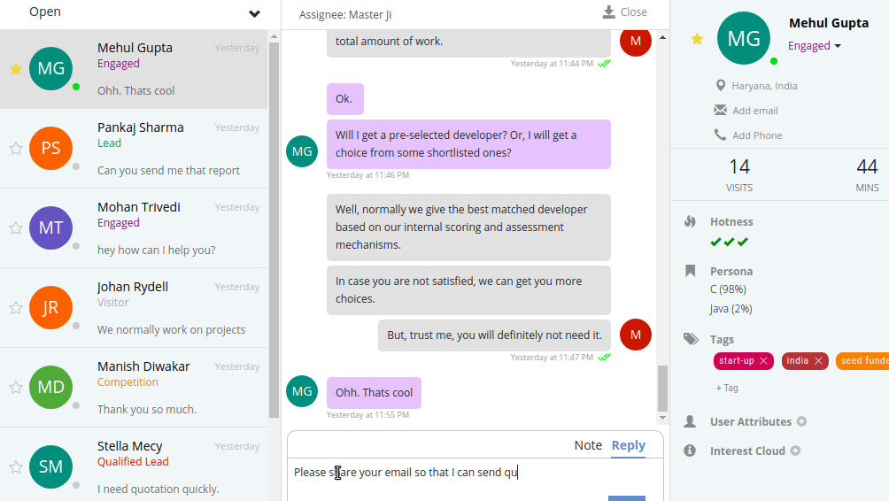889x501 pixels.
Task: Close the current conversation
Action: tap(625, 12)
